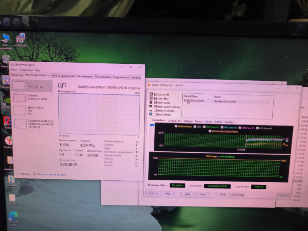Click the Fewer details arrow icon

click(17, 174)
